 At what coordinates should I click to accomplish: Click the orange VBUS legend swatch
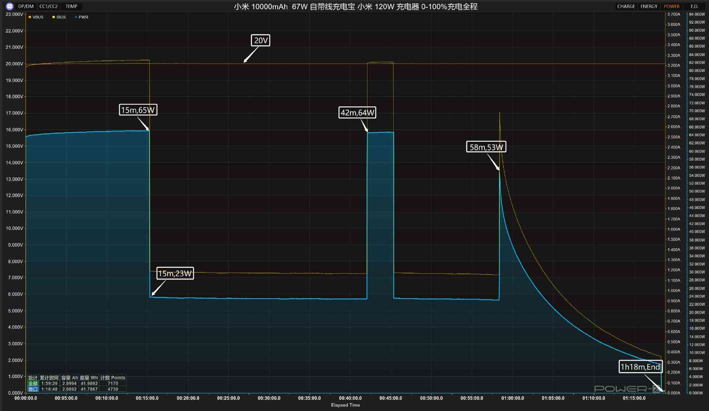pos(30,17)
